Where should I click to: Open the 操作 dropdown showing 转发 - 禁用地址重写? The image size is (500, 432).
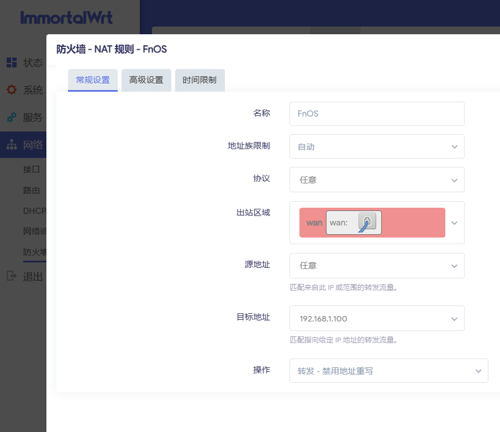coord(389,371)
